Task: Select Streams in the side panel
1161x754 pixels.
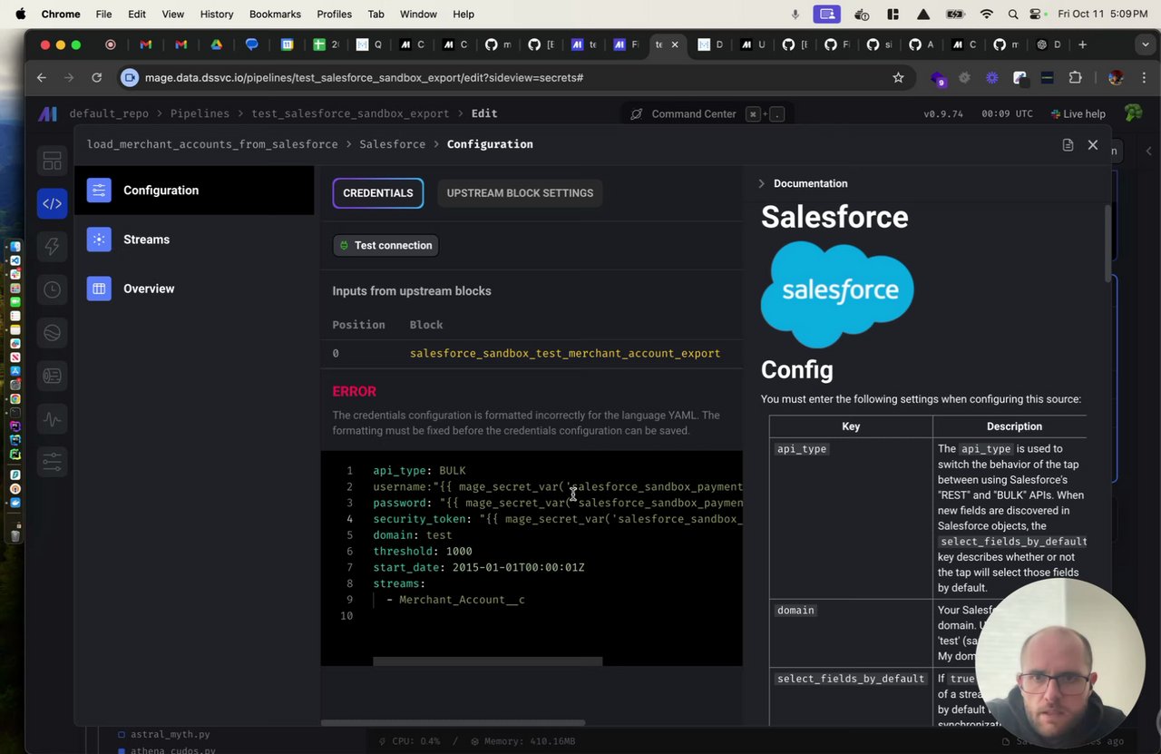Action: pyautogui.click(x=194, y=240)
